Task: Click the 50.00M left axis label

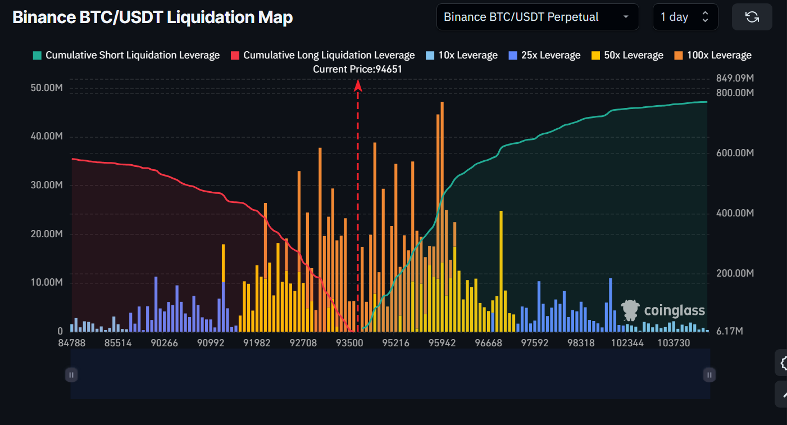Action: [46, 88]
